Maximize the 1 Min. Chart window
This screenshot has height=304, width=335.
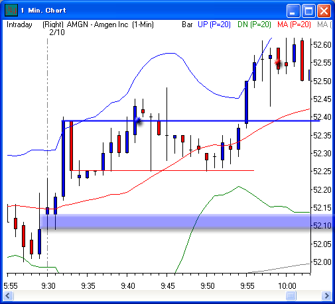(x=308, y=11)
